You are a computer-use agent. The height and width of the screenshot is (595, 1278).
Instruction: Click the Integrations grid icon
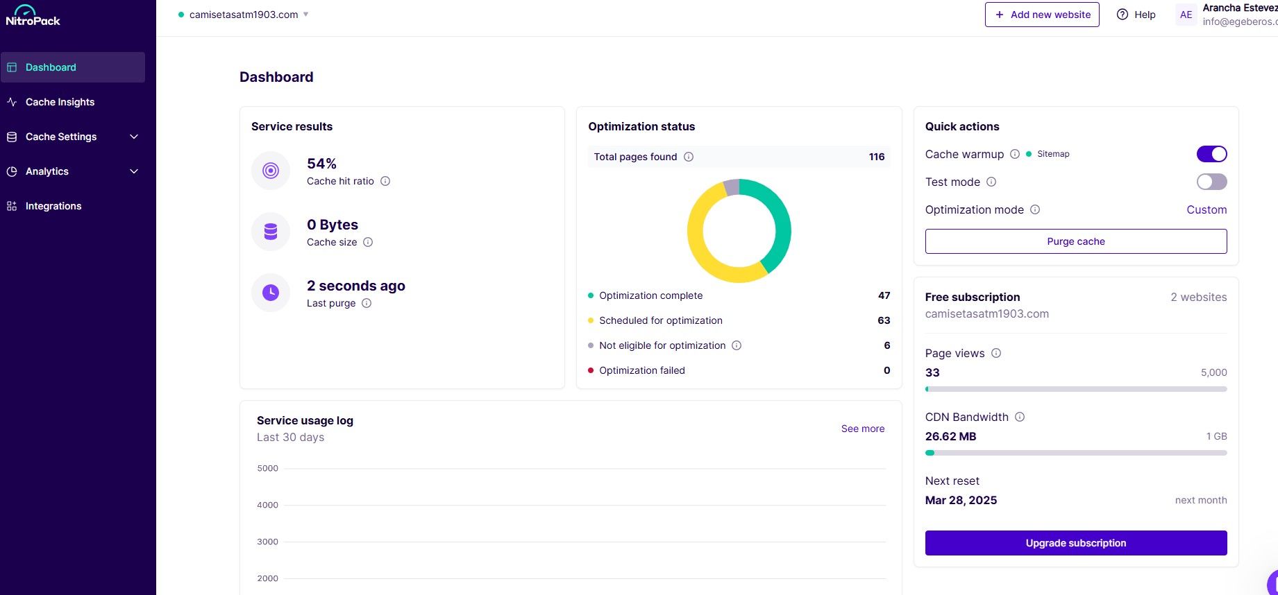point(12,206)
